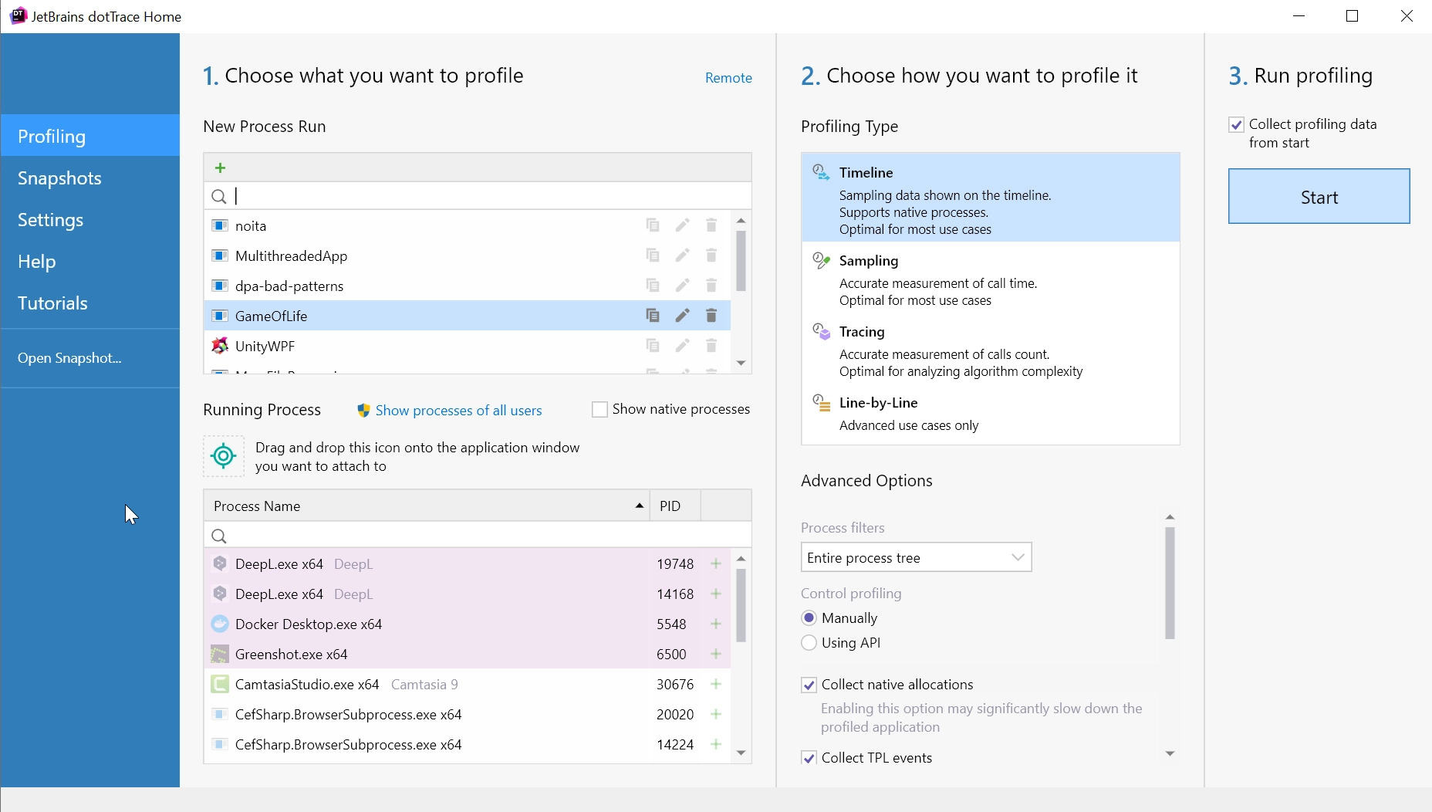Image resolution: width=1432 pixels, height=812 pixels.
Task: Open the Process filters dropdown
Action: (916, 557)
